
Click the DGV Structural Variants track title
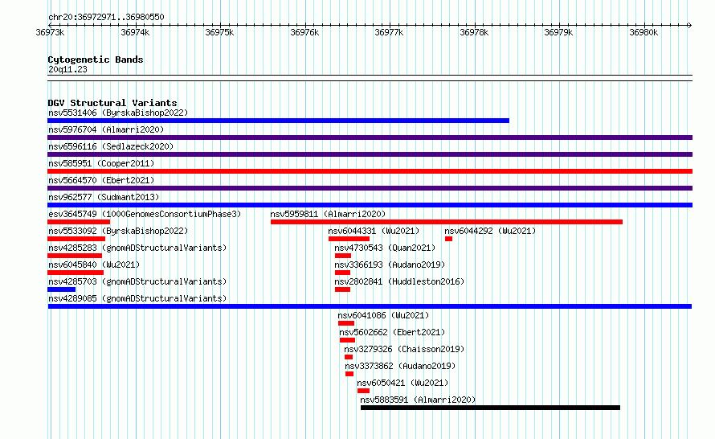pyautogui.click(x=112, y=103)
